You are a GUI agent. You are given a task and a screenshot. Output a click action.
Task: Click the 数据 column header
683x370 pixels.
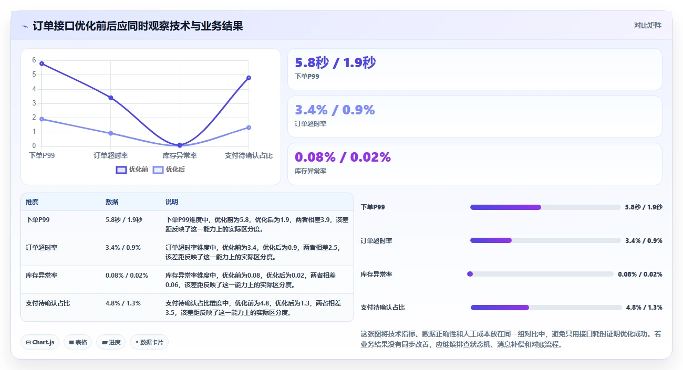click(112, 202)
